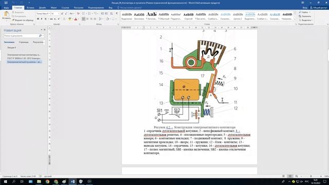Increase font size with the A-up icon
Viewport: 329px width, 185px height.
pyautogui.click(x=62, y=14)
